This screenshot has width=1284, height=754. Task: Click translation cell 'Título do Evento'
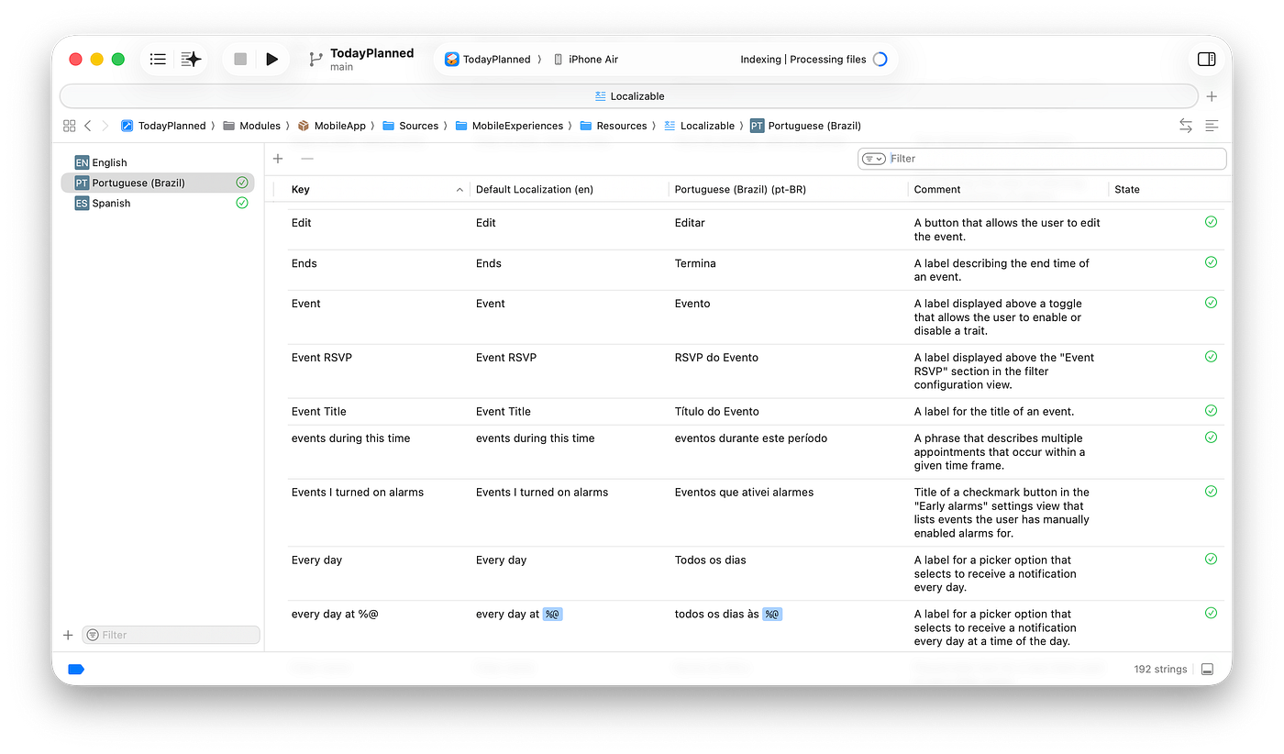717,412
